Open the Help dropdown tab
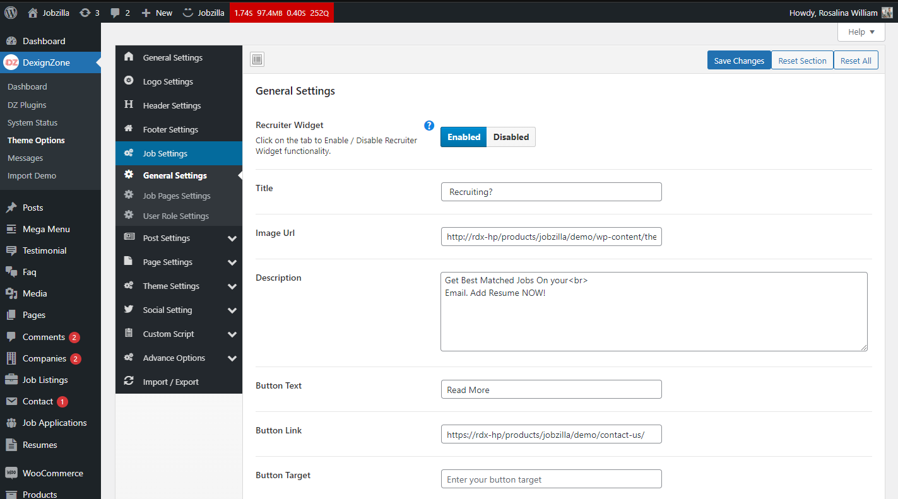 861,32
